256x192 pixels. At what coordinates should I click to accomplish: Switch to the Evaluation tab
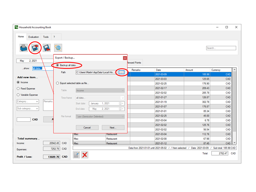pos(34,37)
